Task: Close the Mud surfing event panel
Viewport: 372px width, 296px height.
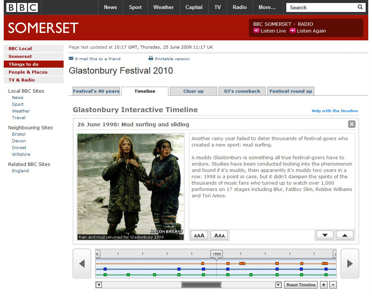Action: [351, 124]
